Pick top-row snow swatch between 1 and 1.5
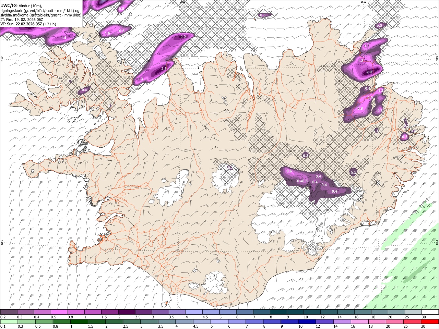 pos(93,312)
